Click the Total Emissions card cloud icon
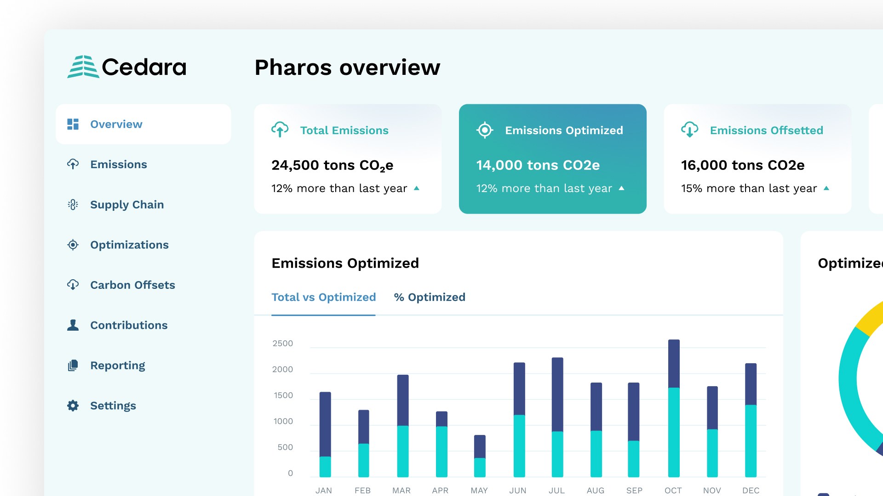Viewport: 883px width, 496px height. point(281,130)
